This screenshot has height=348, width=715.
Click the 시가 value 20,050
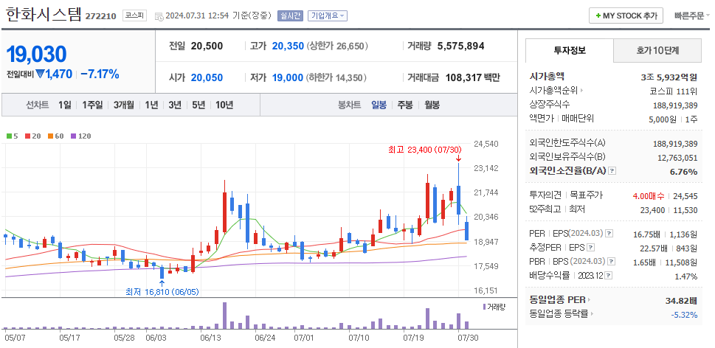[x=207, y=77]
